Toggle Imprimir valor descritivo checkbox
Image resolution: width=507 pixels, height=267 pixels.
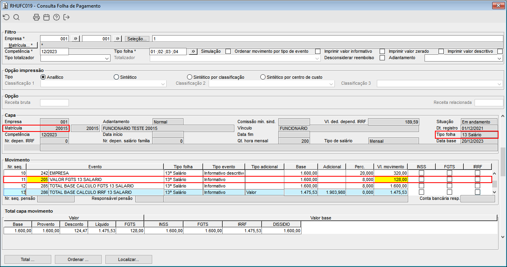tap(500, 52)
